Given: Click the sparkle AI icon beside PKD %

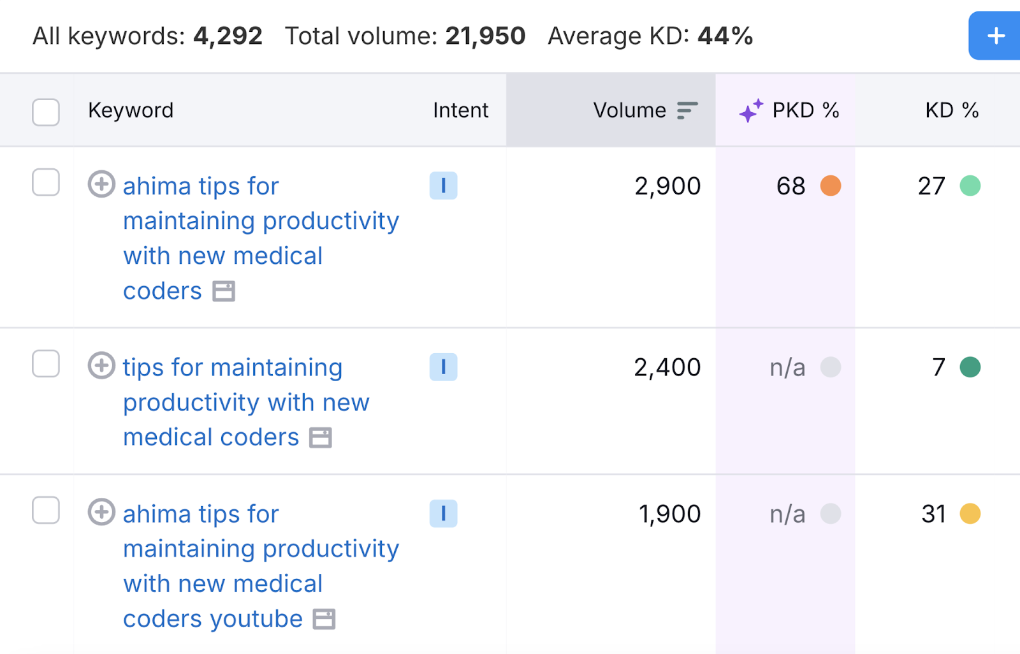Looking at the screenshot, I should coord(751,110).
